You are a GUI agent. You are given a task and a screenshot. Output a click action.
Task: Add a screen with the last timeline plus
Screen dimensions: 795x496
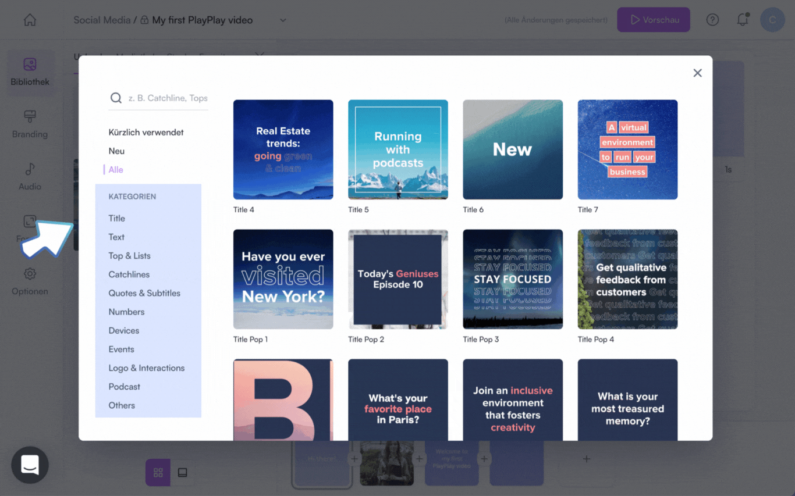pos(587,459)
